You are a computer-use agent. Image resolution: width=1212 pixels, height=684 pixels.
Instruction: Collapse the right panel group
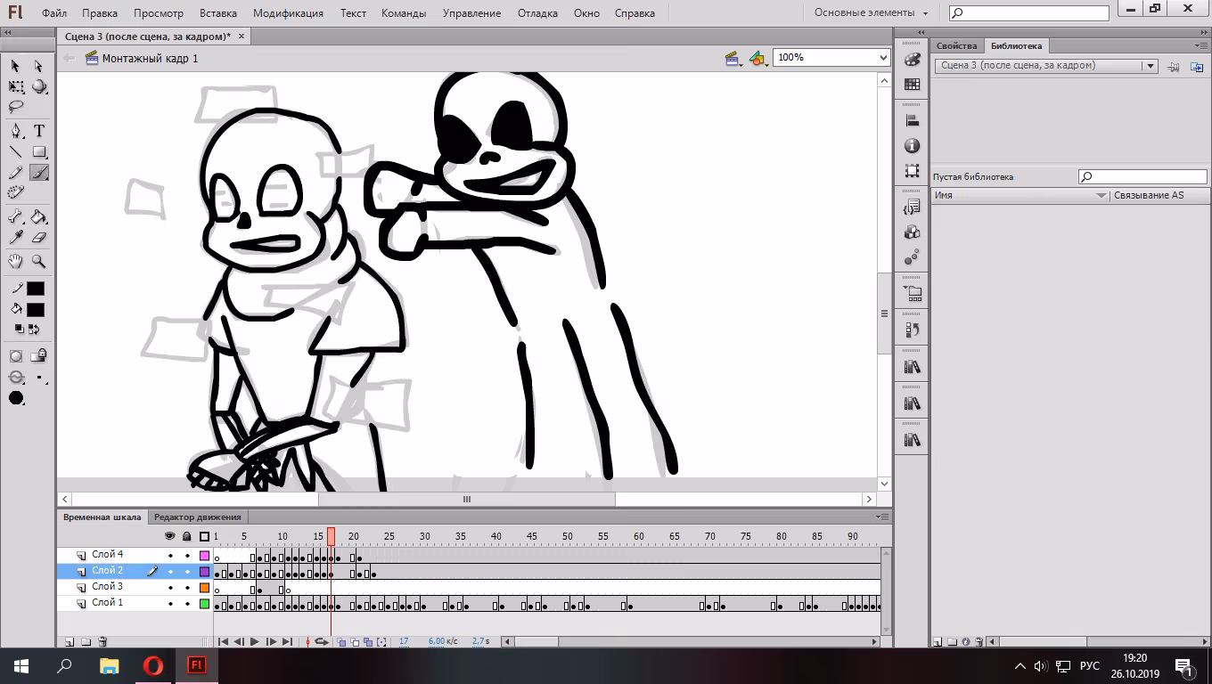pos(1202,32)
